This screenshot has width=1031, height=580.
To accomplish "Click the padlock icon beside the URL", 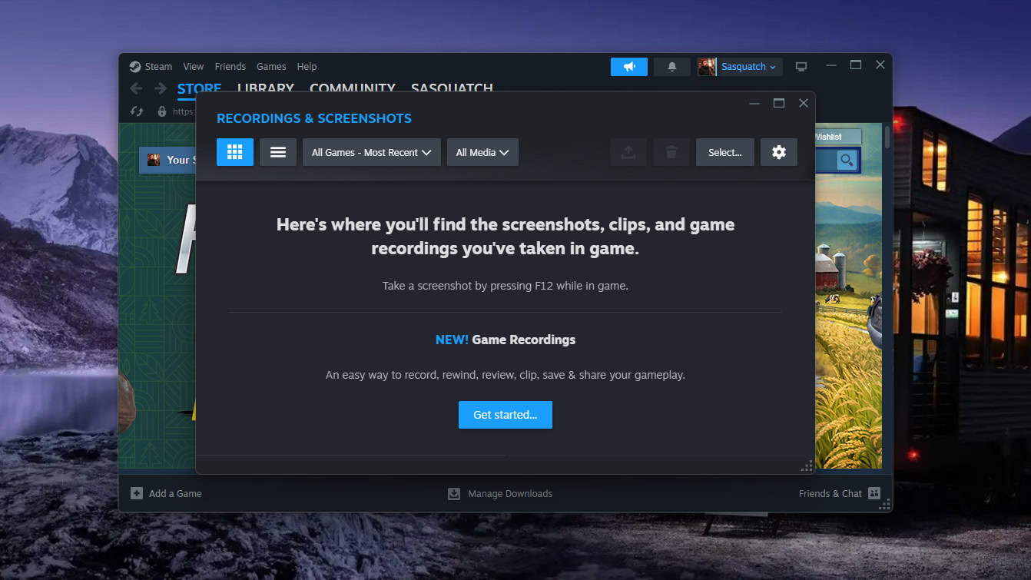I will pyautogui.click(x=162, y=111).
